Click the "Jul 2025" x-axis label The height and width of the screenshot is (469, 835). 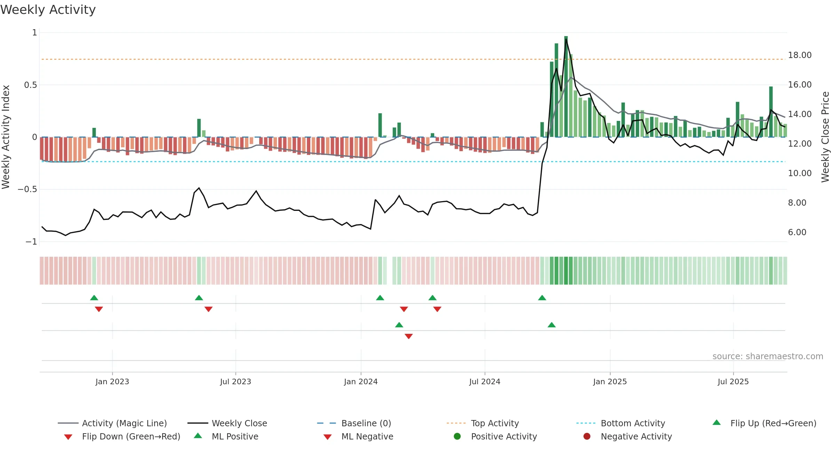pyautogui.click(x=733, y=381)
